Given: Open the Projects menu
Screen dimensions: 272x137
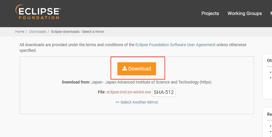Looking at the screenshot, I should pos(210,13).
